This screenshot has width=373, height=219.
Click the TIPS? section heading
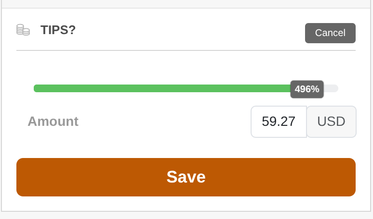pos(58,30)
